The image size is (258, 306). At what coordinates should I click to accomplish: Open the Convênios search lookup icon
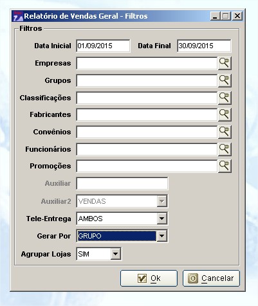225,132
